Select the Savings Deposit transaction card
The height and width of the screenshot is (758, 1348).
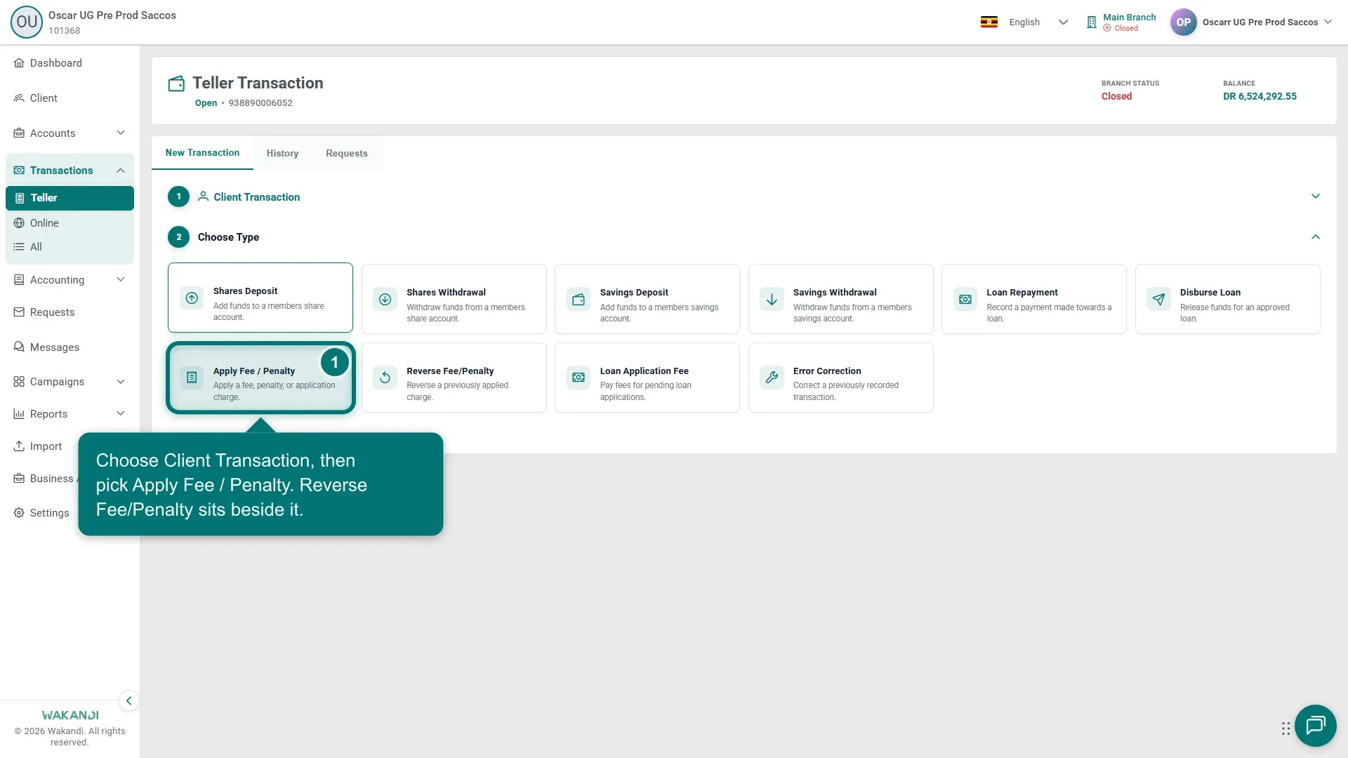(647, 299)
